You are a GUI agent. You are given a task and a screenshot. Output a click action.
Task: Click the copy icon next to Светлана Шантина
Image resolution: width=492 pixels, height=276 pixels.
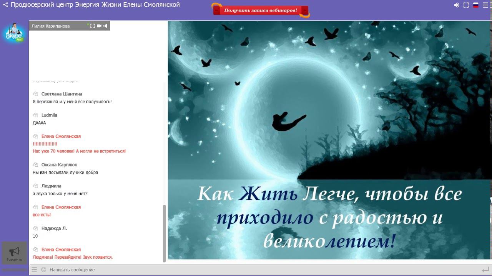tap(35, 94)
